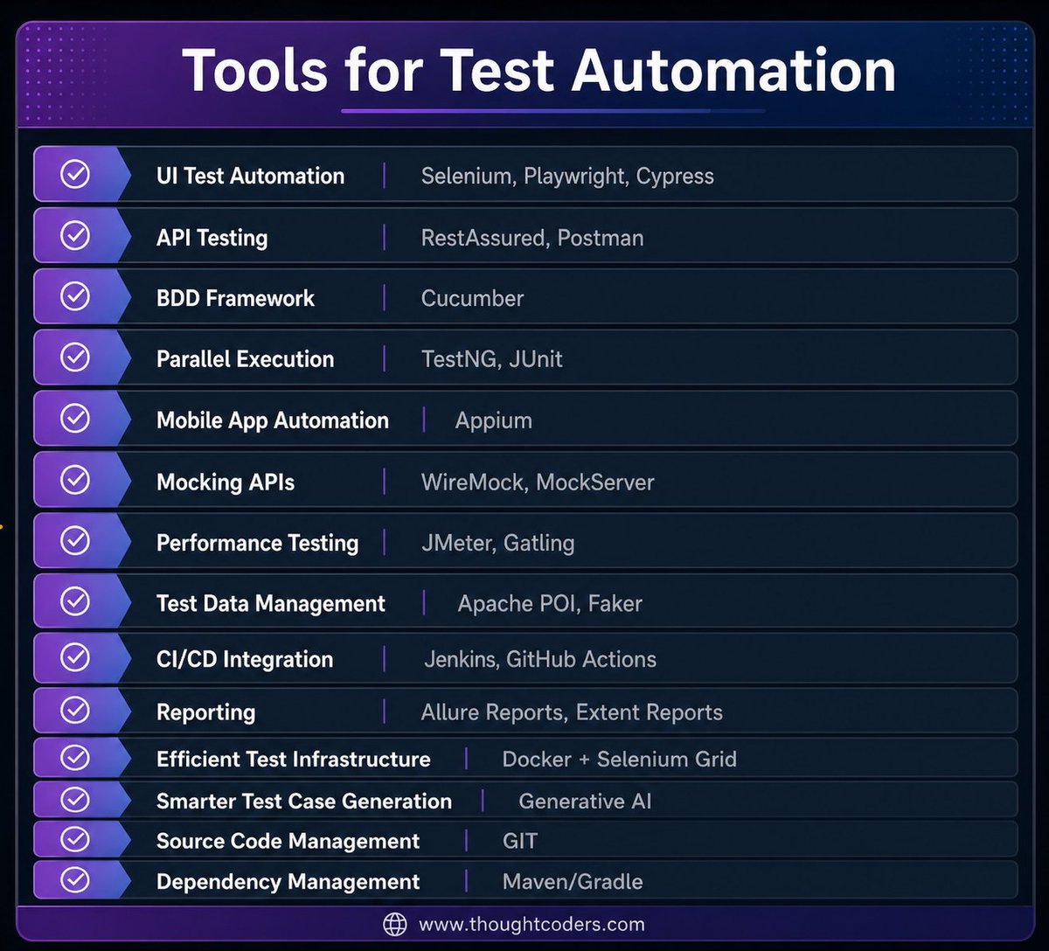
Task: Click the 'Allure Reports, Extent Reports' text
Action: click(x=572, y=712)
